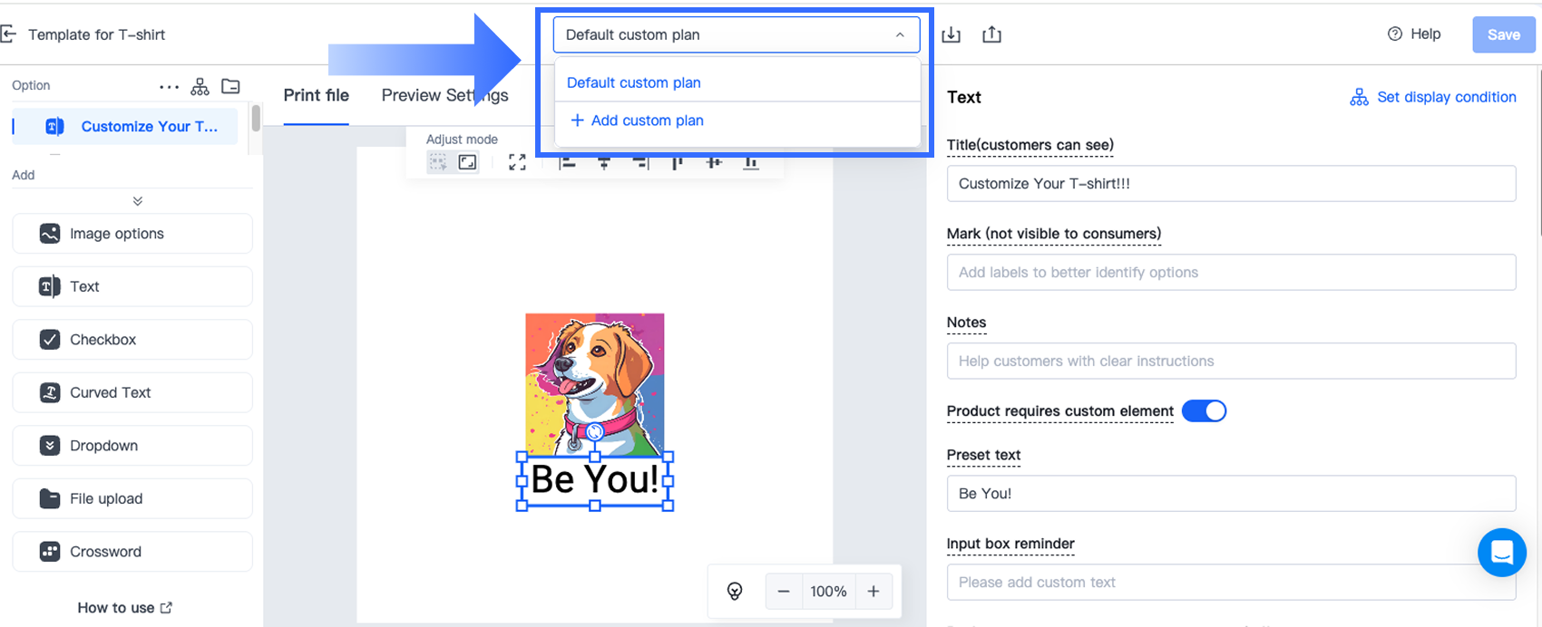This screenshot has width=1542, height=627.
Task: Click the import icon beside the plan dropdown
Action: coord(951,34)
